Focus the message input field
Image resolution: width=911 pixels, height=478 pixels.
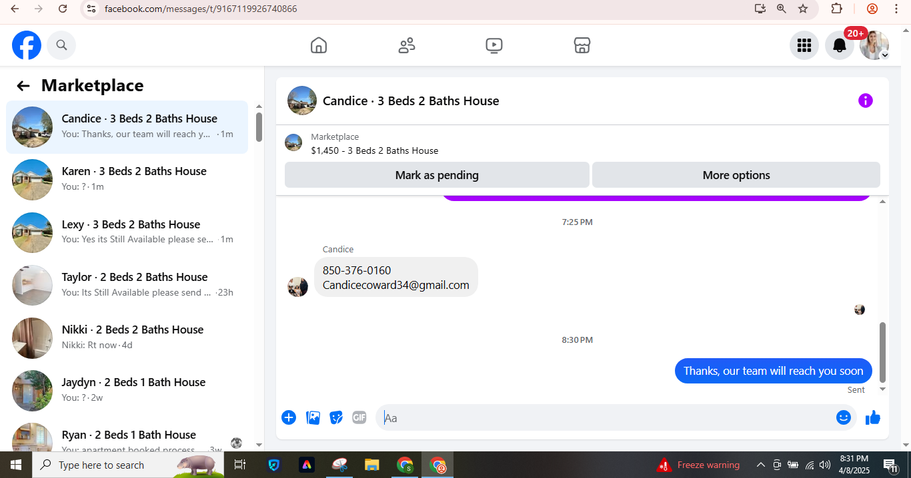pos(607,417)
